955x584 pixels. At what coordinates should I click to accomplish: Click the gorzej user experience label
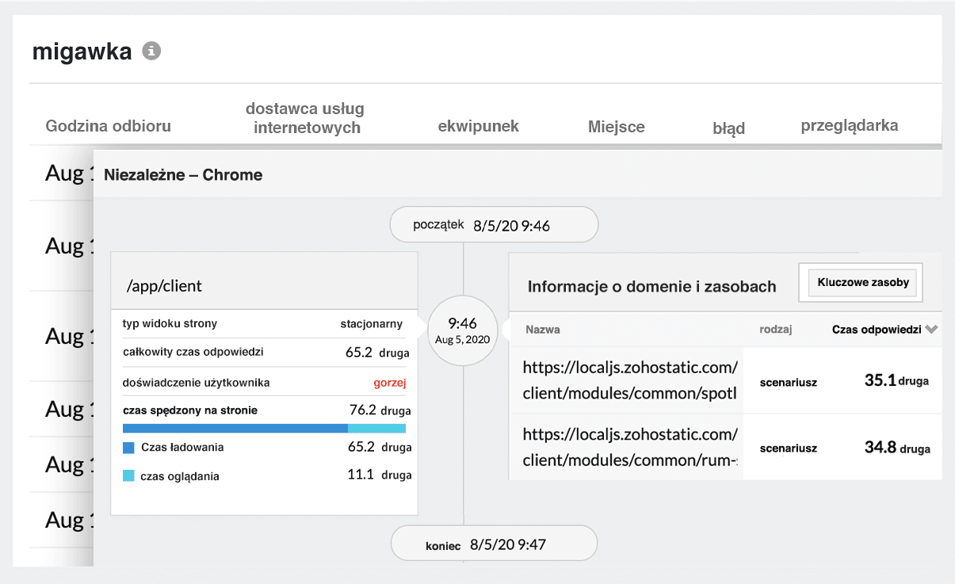[391, 381]
